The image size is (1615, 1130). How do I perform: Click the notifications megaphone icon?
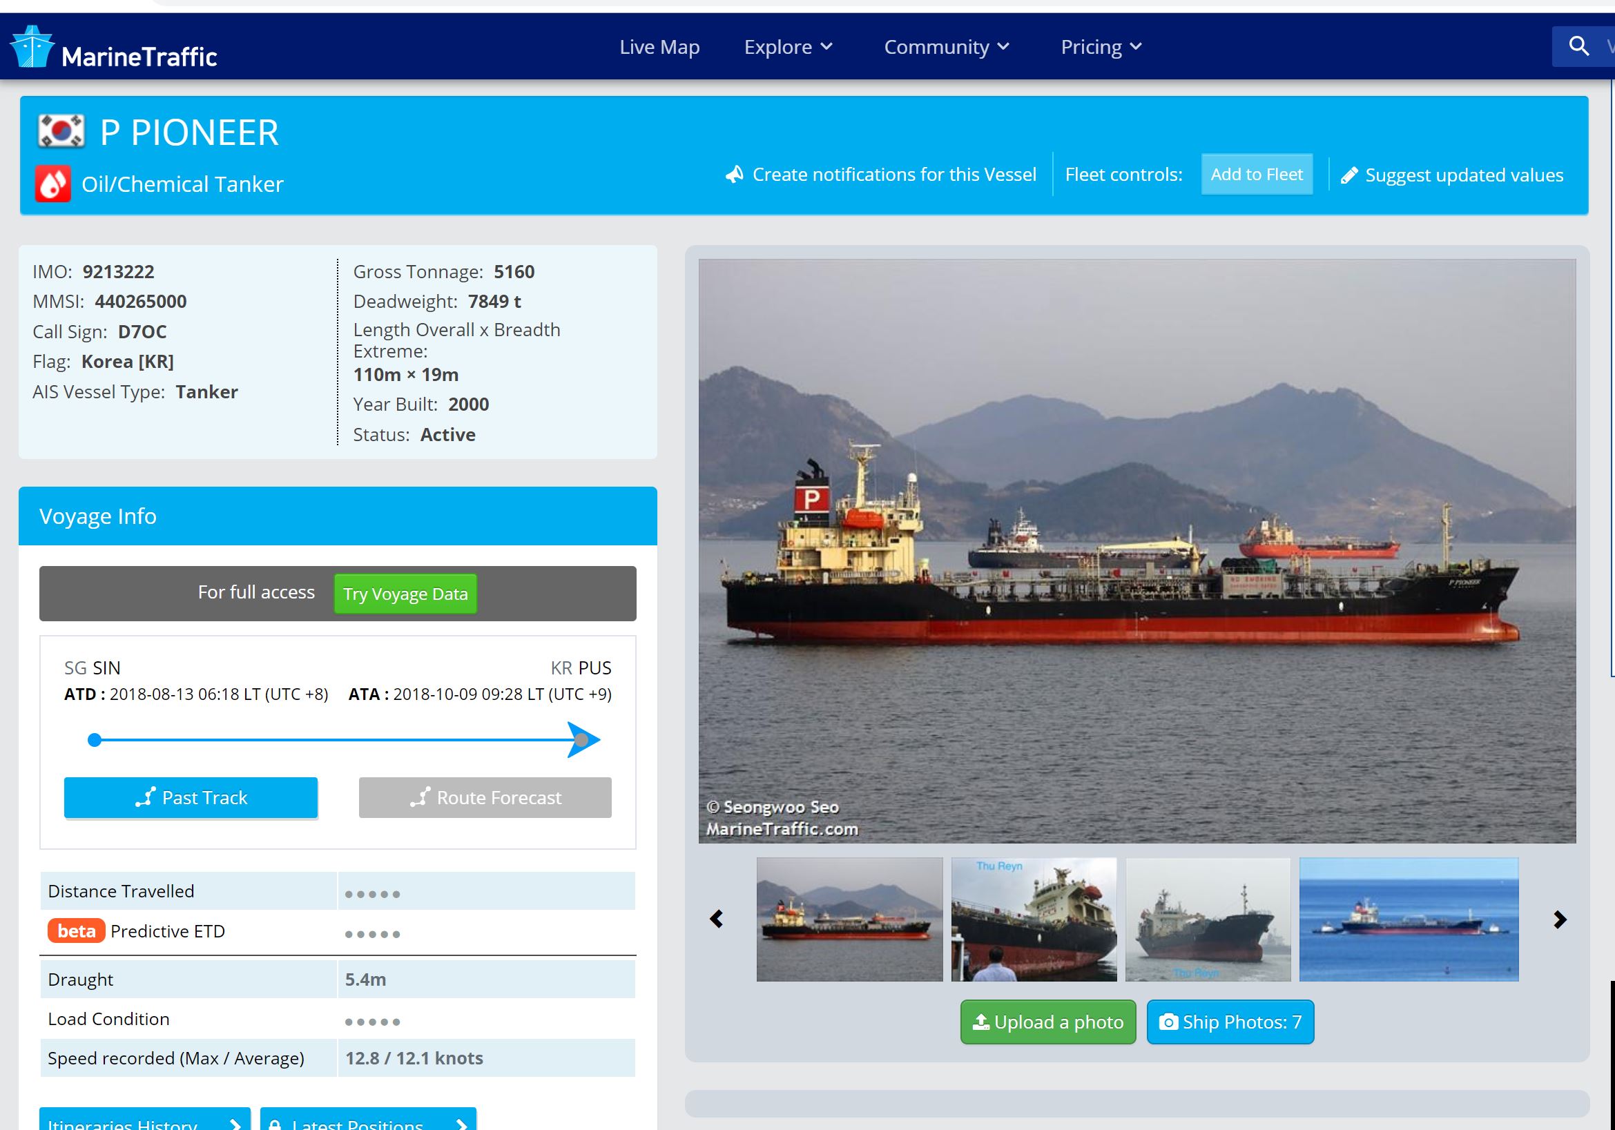point(735,175)
